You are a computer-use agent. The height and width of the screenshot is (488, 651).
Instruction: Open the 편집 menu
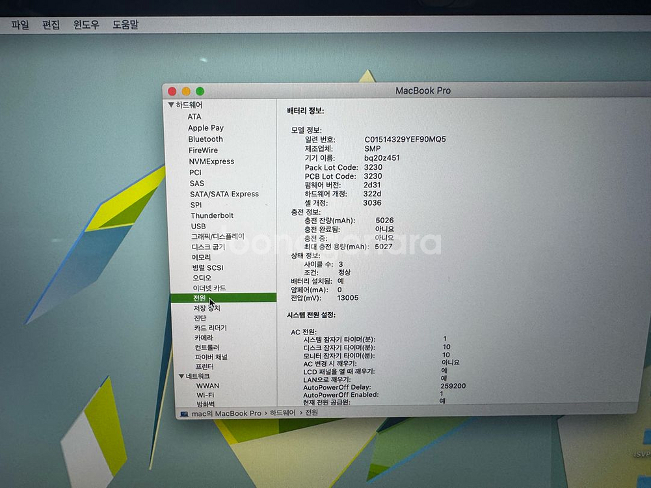pos(51,25)
